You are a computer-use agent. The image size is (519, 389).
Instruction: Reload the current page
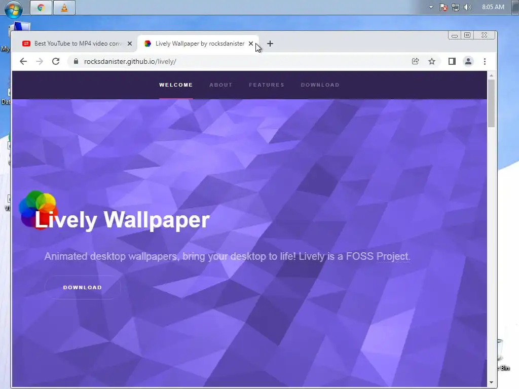[x=56, y=61]
